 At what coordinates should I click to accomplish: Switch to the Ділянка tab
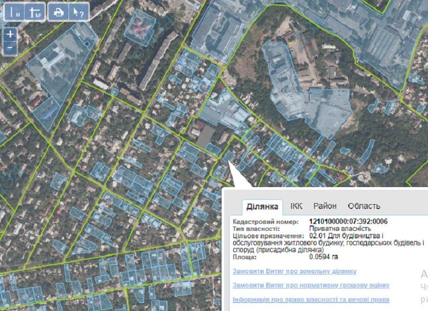(263, 206)
